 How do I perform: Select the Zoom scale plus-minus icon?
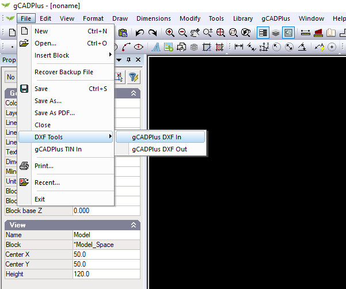click(208, 33)
